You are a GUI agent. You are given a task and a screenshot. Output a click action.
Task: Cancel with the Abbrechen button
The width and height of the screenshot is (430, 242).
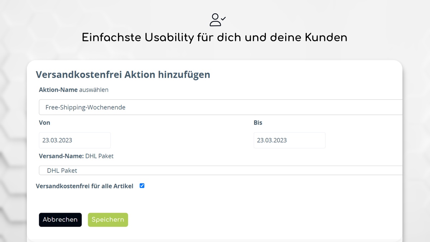(x=60, y=219)
